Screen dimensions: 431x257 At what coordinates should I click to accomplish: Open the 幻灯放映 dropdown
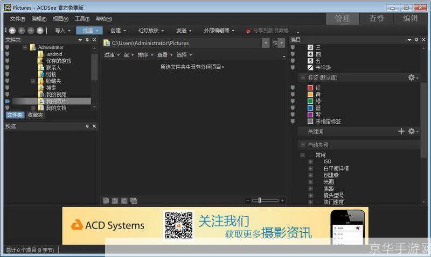click(x=151, y=31)
